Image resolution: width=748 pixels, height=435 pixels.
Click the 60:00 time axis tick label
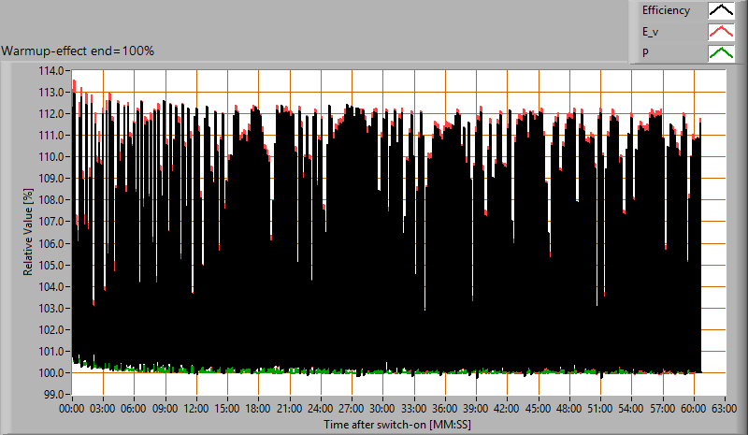[694, 409]
